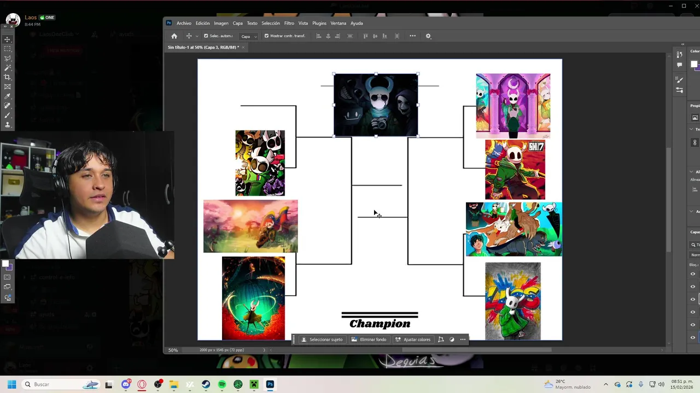Image resolution: width=700 pixels, height=393 pixels.
Task: Click the Eliminar fondo button
Action: tap(369, 340)
